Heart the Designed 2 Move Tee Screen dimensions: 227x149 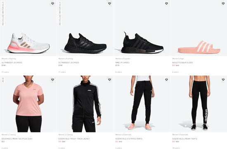(x=52, y=79)
